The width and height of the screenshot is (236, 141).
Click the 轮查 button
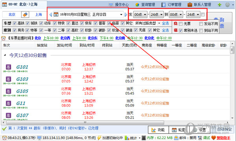click(x=179, y=130)
